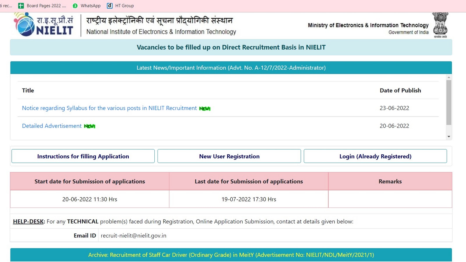This screenshot has width=466, height=262.
Task: Click the NIELIT globe logo
Action: pos(25,24)
